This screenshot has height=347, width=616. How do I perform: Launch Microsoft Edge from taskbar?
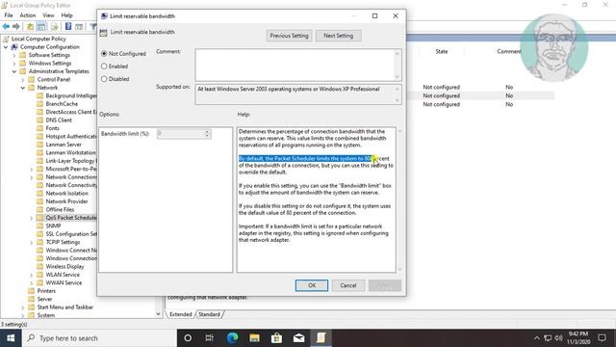point(232,338)
